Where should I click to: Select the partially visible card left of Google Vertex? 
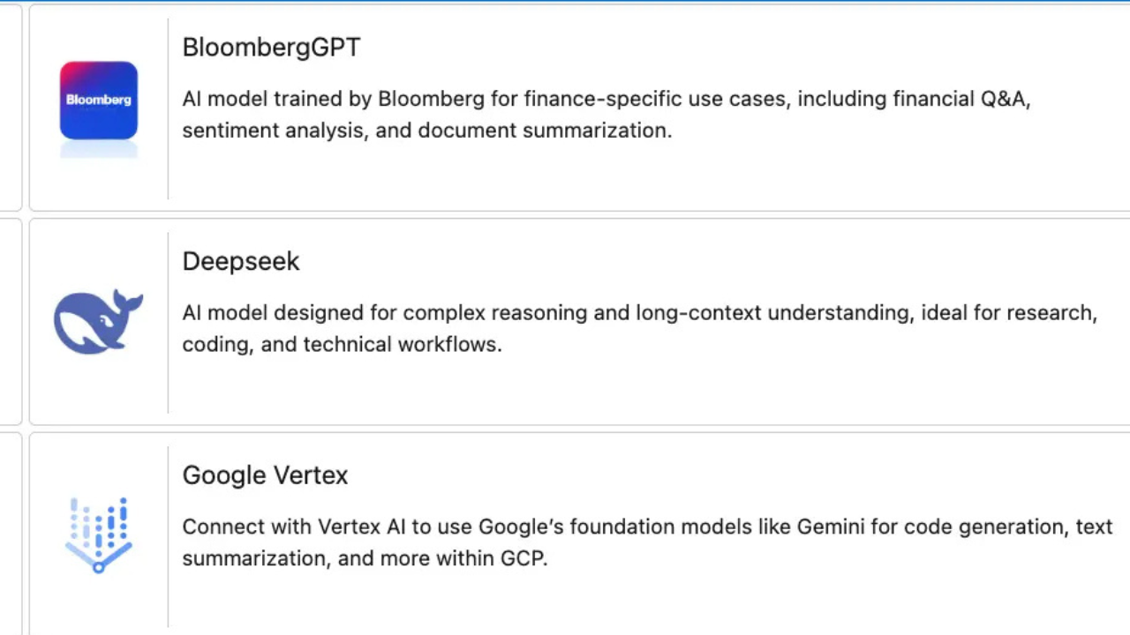coord(10,534)
